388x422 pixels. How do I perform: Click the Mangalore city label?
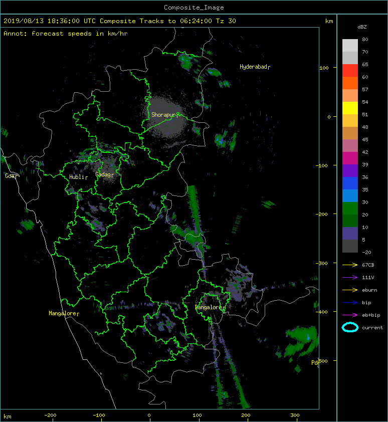click(64, 313)
